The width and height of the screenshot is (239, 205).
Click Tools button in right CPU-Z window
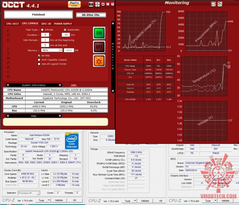(x=208, y=201)
